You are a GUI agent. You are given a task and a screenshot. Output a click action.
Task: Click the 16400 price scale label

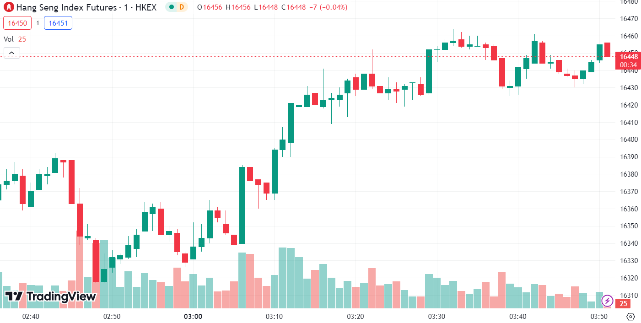pos(629,140)
